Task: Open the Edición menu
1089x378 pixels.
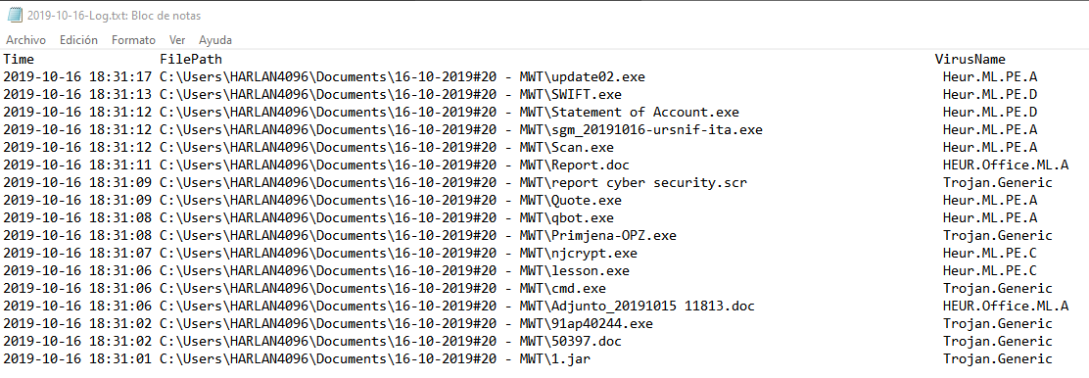Action: (x=78, y=40)
